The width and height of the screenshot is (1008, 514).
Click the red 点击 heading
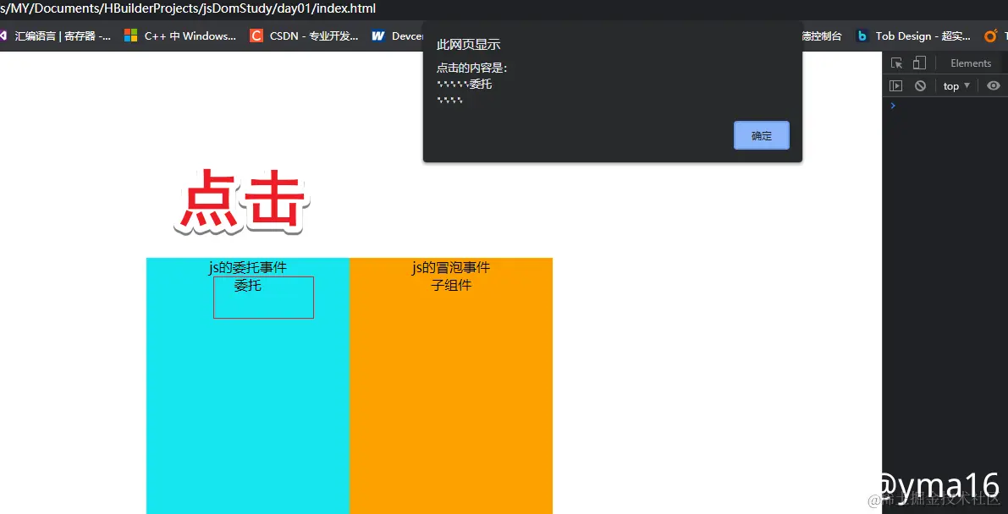click(242, 200)
